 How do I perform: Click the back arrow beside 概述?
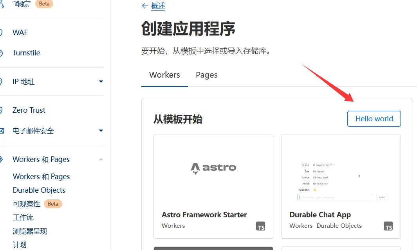(145, 6)
